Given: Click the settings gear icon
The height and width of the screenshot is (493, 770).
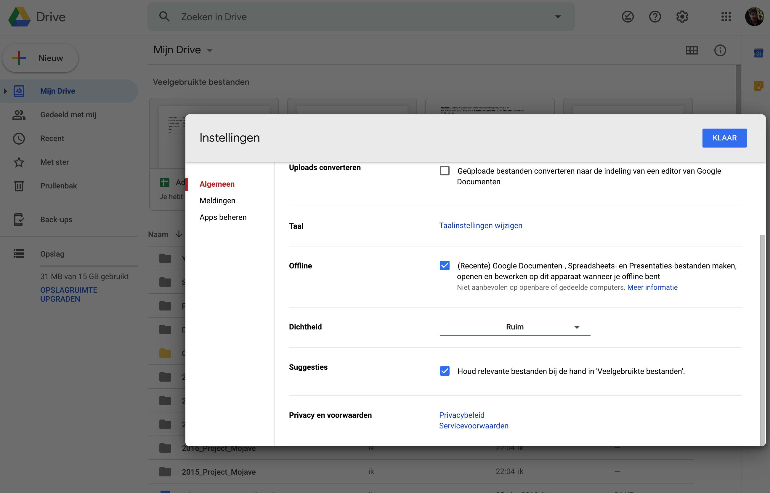Looking at the screenshot, I should (682, 17).
